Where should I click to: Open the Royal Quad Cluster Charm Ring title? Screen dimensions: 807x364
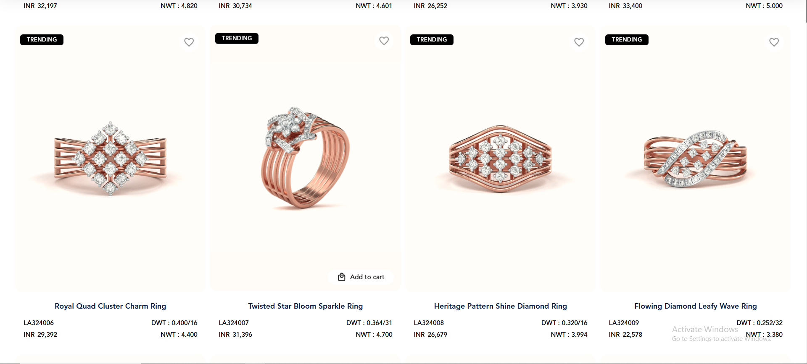110,306
